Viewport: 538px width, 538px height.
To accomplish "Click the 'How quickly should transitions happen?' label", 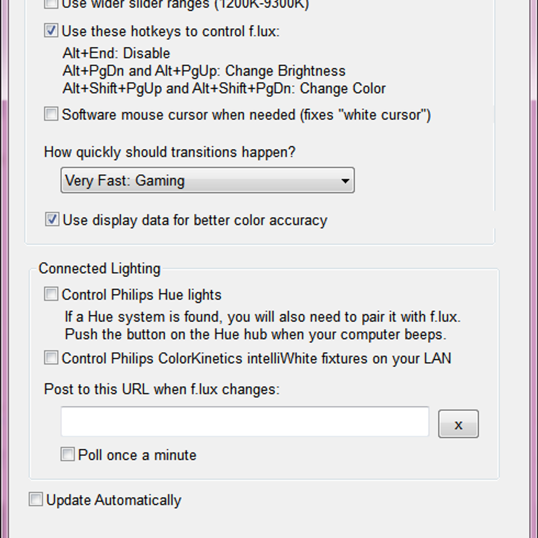I will pos(170,152).
